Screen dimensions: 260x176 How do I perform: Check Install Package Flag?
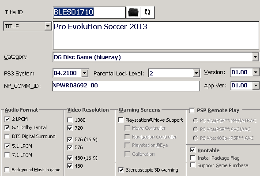[x=192, y=158]
